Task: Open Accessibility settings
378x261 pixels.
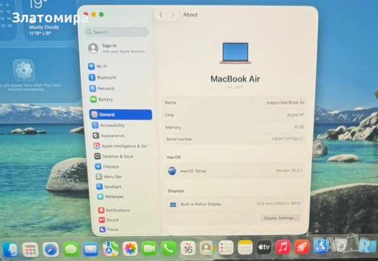Action: point(109,125)
